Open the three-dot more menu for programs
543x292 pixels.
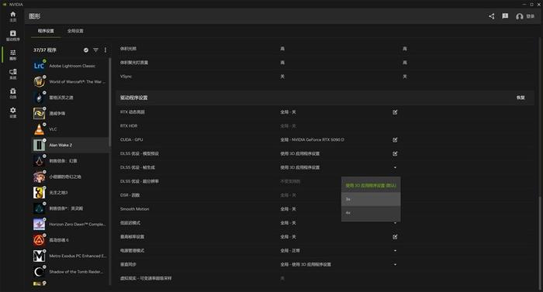(105, 50)
